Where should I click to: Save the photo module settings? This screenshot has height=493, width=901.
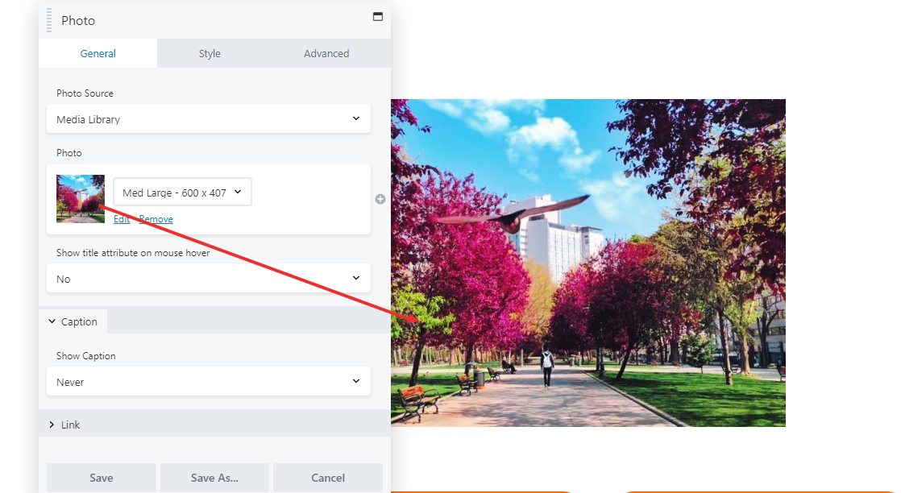(x=101, y=478)
